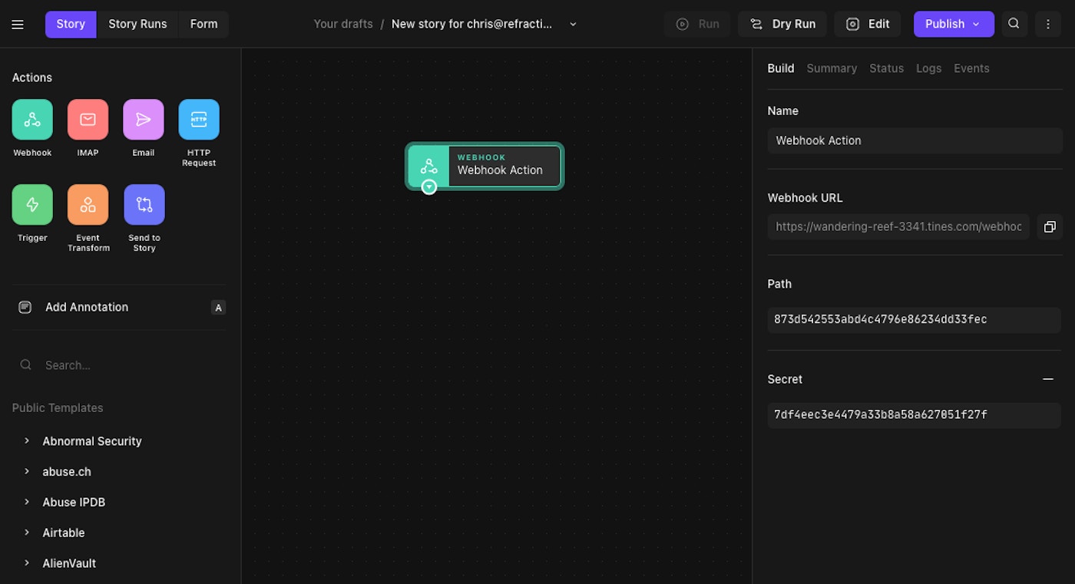Select the IMAP action icon
This screenshot has width=1075, height=584.
coord(88,120)
